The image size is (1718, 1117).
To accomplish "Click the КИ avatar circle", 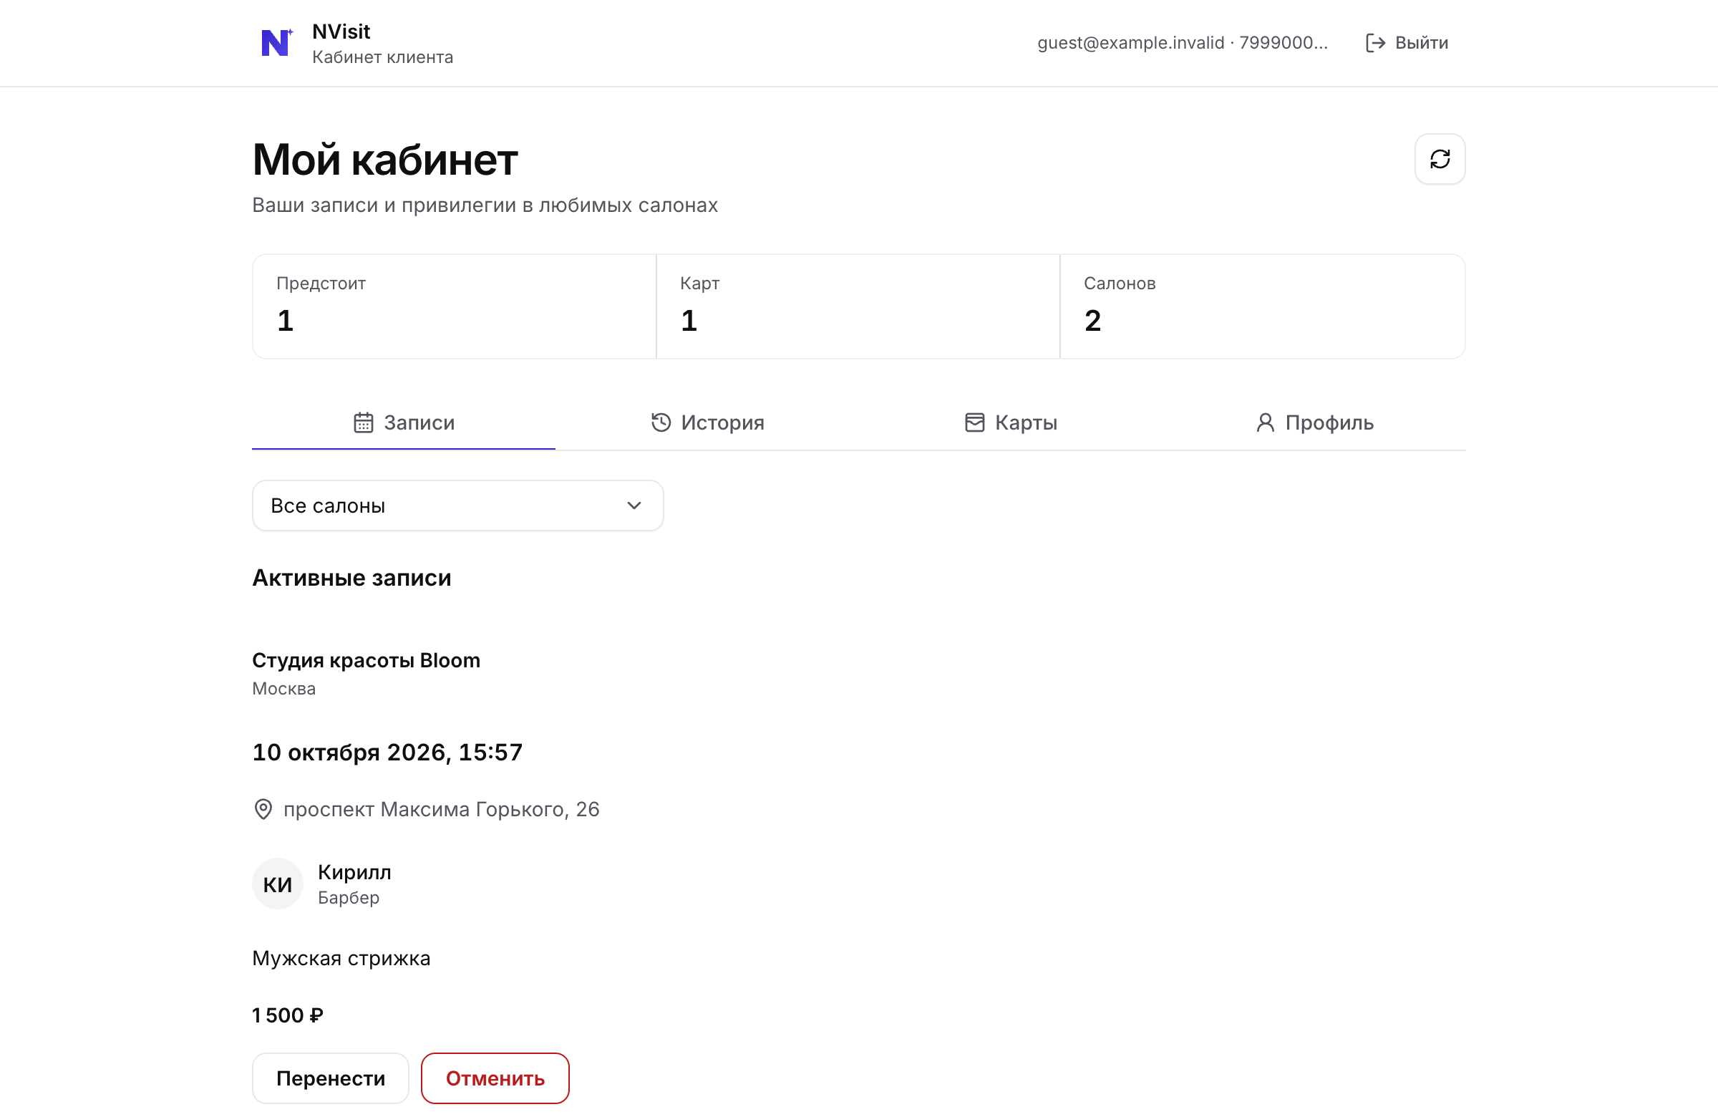I will tap(277, 884).
